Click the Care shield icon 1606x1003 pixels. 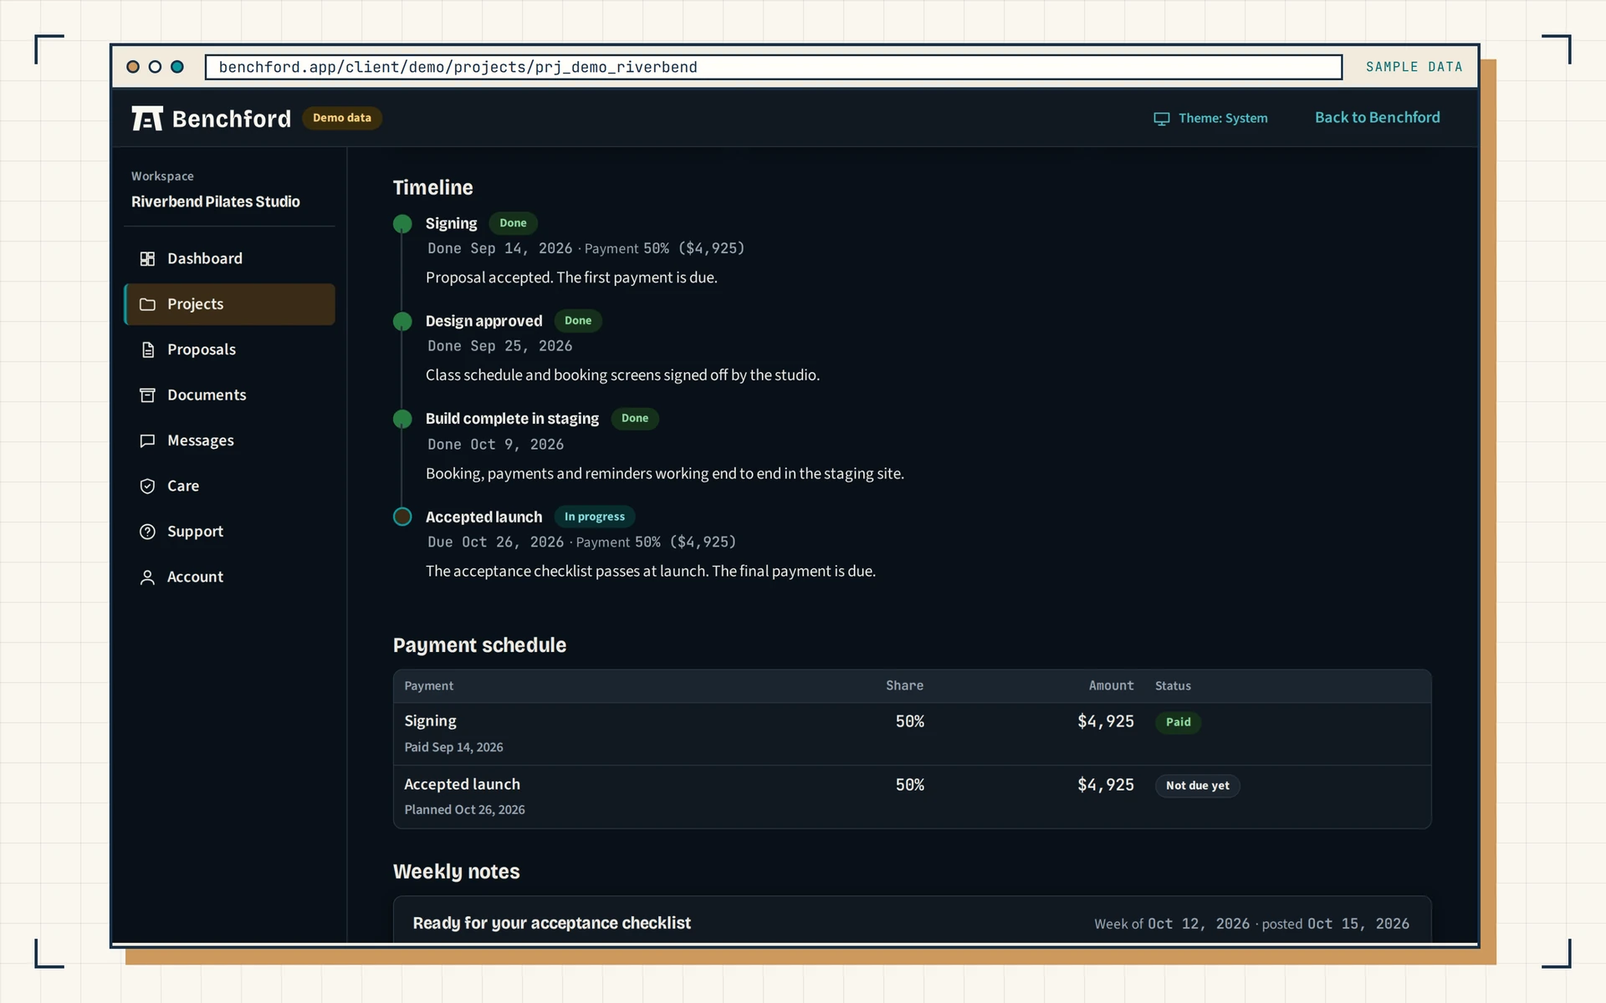tap(147, 486)
